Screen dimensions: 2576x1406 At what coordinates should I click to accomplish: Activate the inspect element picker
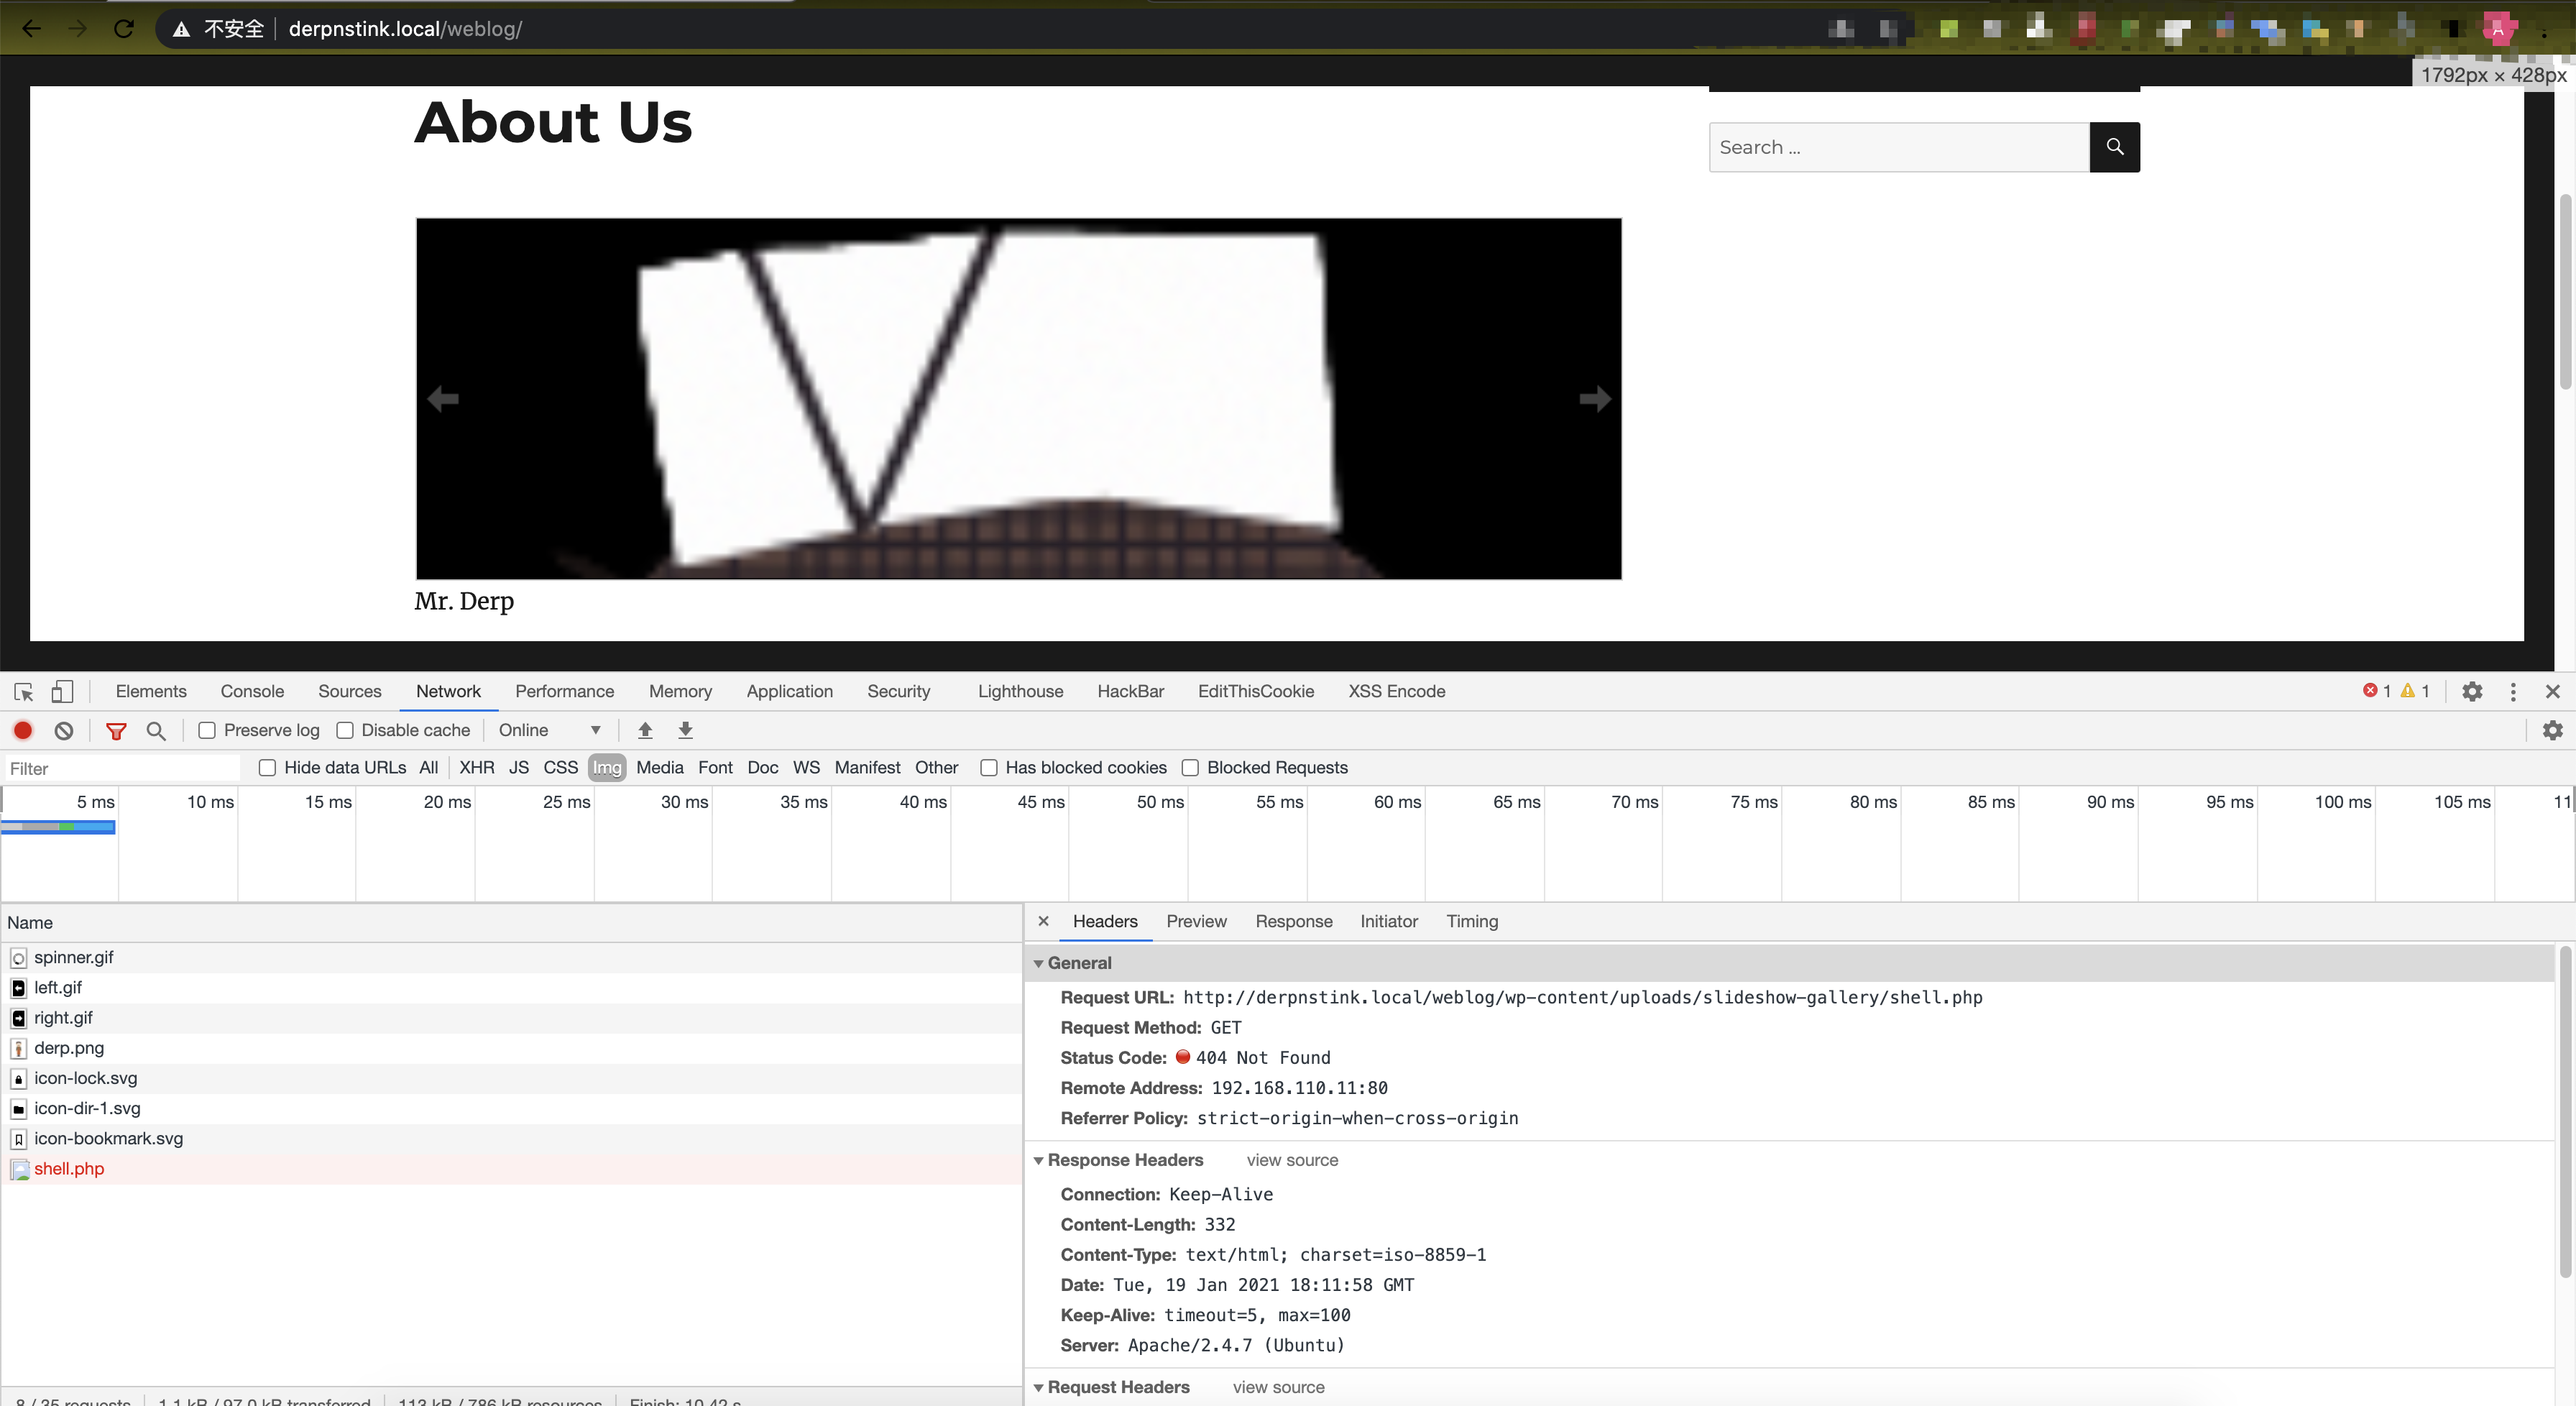coord(24,691)
